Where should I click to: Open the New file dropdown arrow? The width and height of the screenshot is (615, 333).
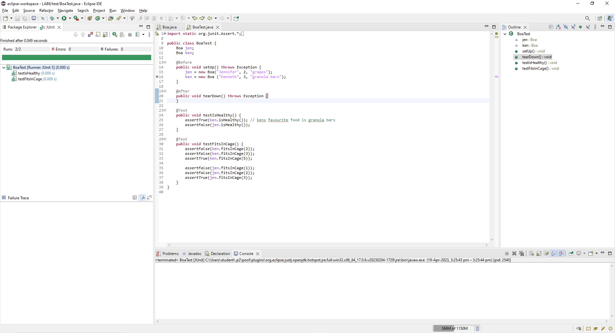[11, 18]
